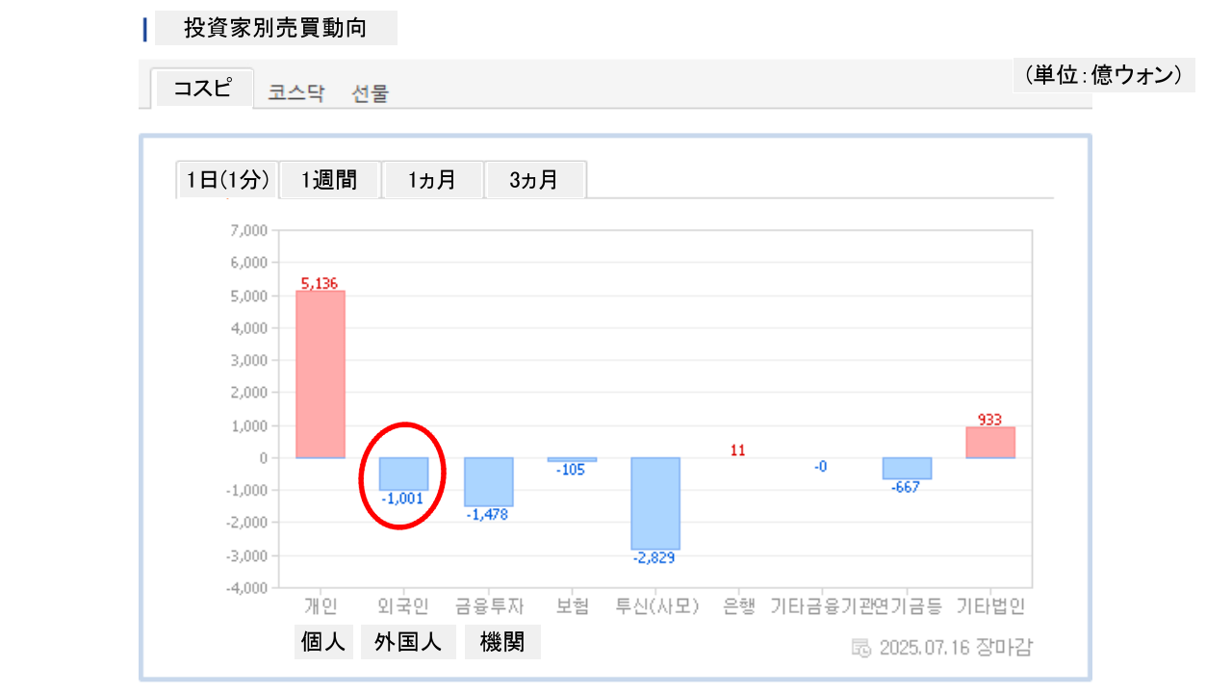Click the 은행 value label 11
1232x693 pixels.
(x=738, y=450)
